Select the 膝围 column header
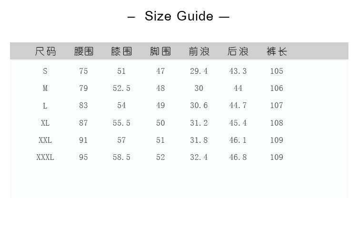Image resolution: width=357 pixels, height=248 pixels. tap(121, 51)
